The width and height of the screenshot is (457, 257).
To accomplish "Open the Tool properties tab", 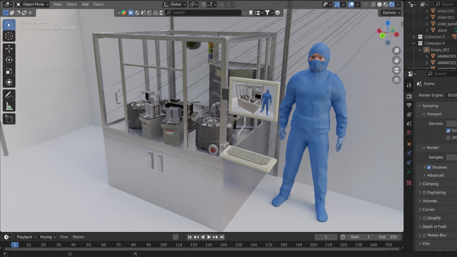I will 409,85.
